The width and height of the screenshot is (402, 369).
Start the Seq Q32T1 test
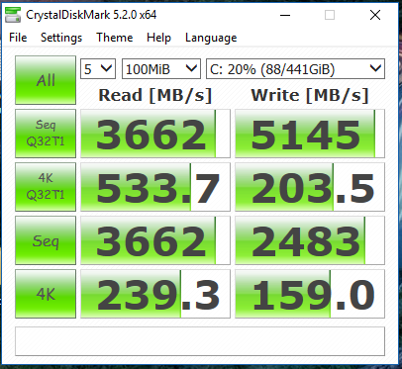pos(46,134)
